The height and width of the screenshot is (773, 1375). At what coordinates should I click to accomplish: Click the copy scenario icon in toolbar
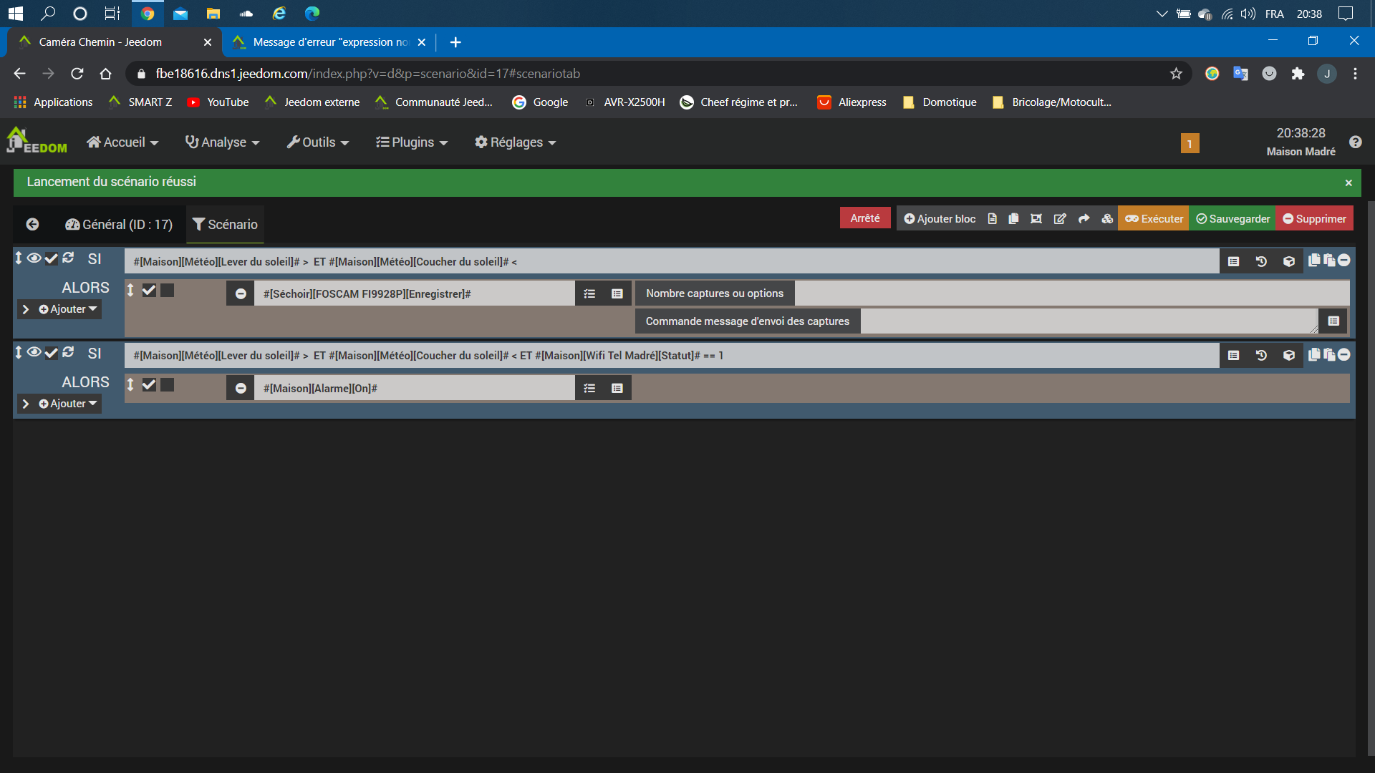point(1013,219)
